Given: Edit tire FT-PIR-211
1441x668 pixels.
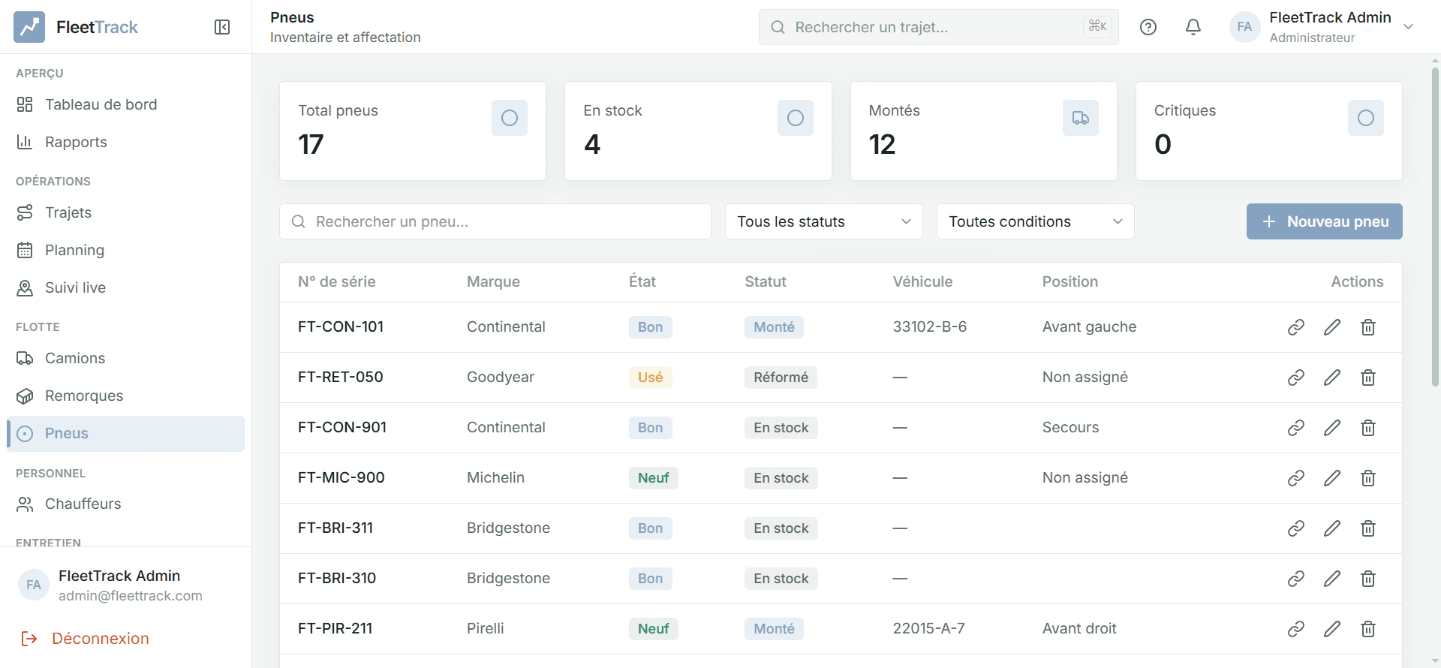Looking at the screenshot, I should click(1332, 629).
